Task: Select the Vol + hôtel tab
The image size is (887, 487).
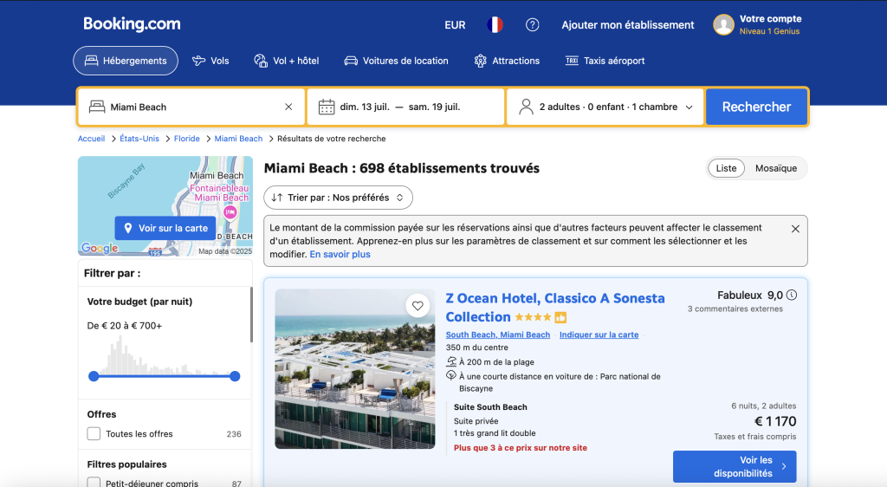Action: pyautogui.click(x=287, y=61)
